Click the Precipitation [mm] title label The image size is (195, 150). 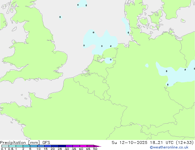[x=20, y=142]
